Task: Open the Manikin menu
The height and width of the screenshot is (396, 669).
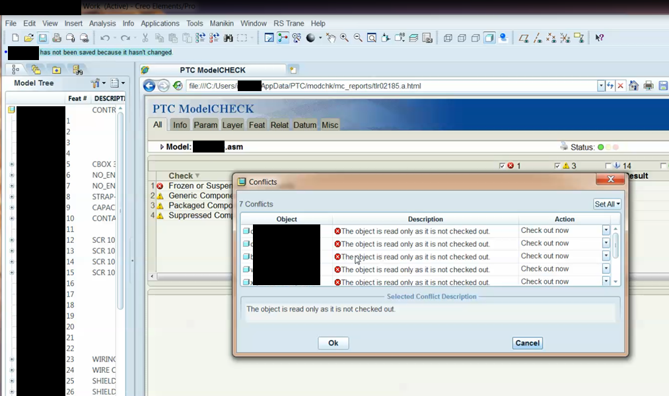Action: click(221, 24)
